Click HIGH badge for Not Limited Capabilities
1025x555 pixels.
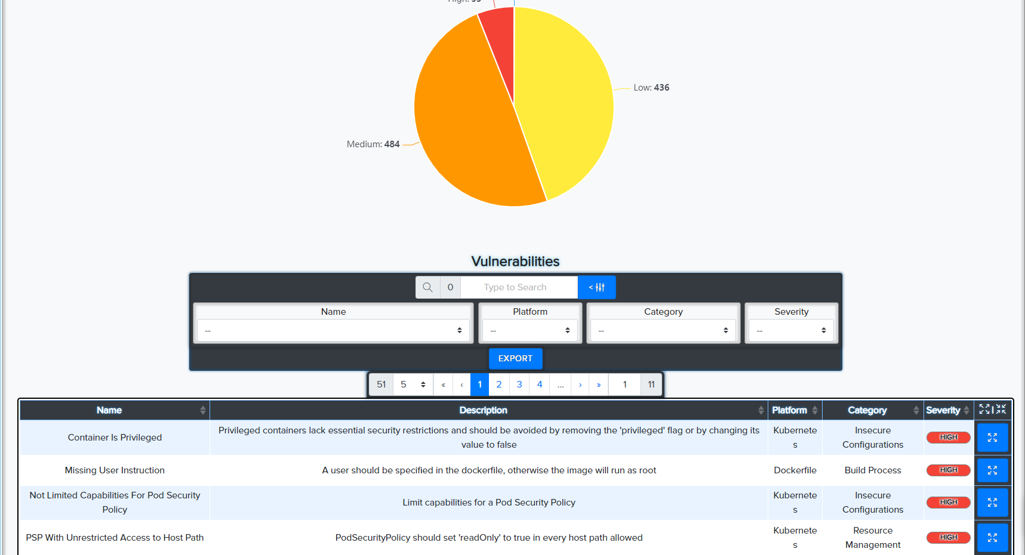tap(948, 503)
